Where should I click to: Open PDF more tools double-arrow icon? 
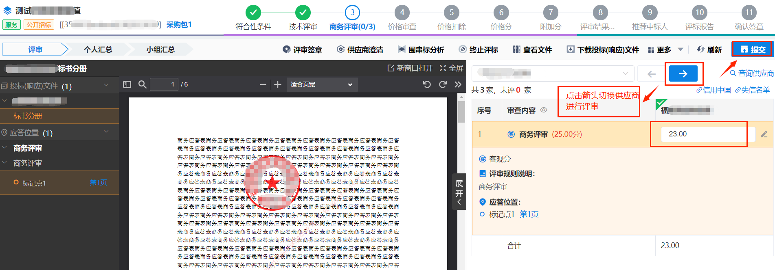click(x=458, y=84)
